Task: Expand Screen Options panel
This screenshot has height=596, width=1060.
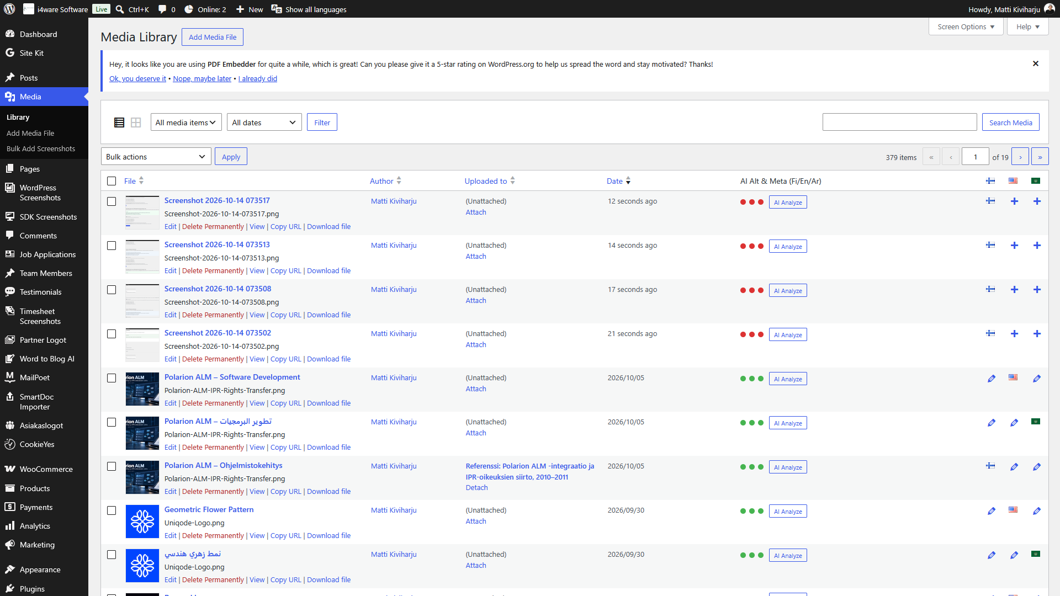Action: tap(966, 26)
